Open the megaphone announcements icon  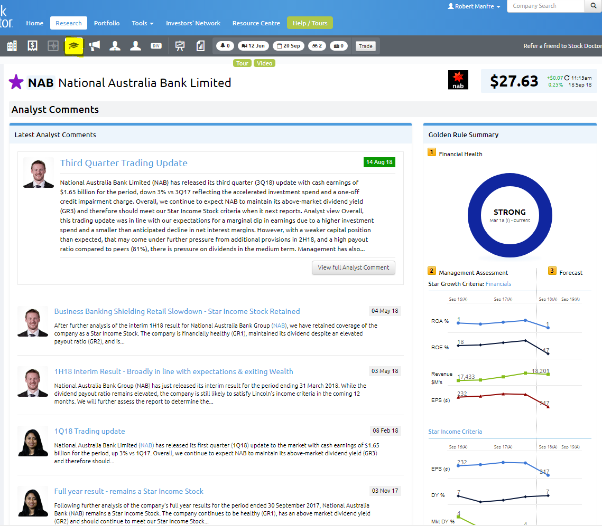[95, 46]
